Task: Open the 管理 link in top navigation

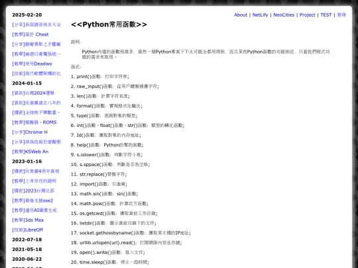Action: (341, 15)
